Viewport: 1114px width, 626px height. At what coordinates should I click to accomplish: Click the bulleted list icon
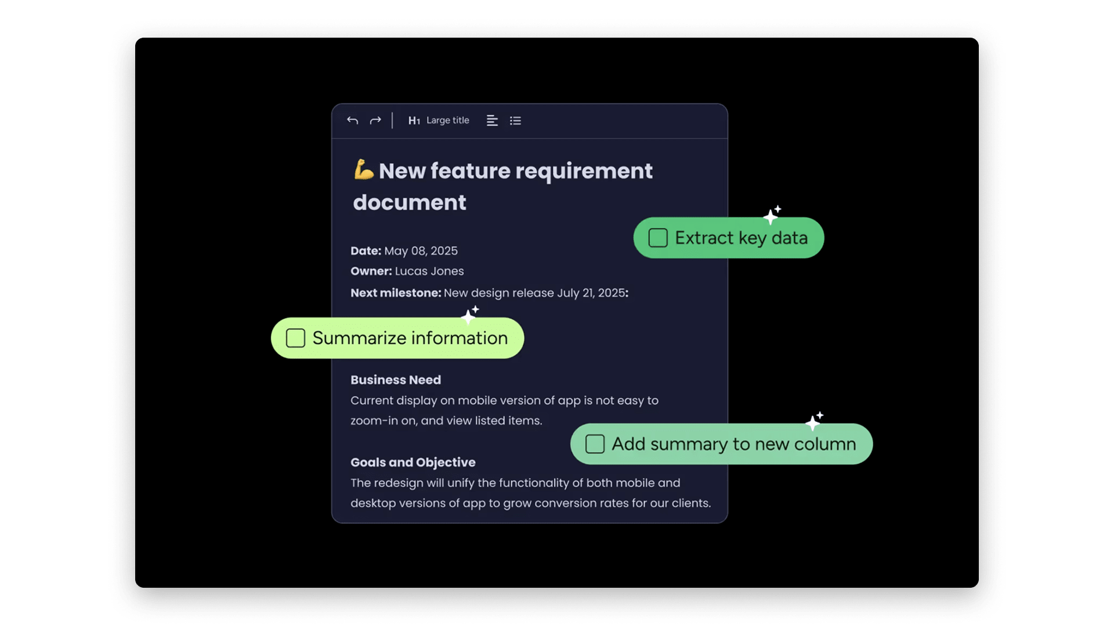pos(515,120)
